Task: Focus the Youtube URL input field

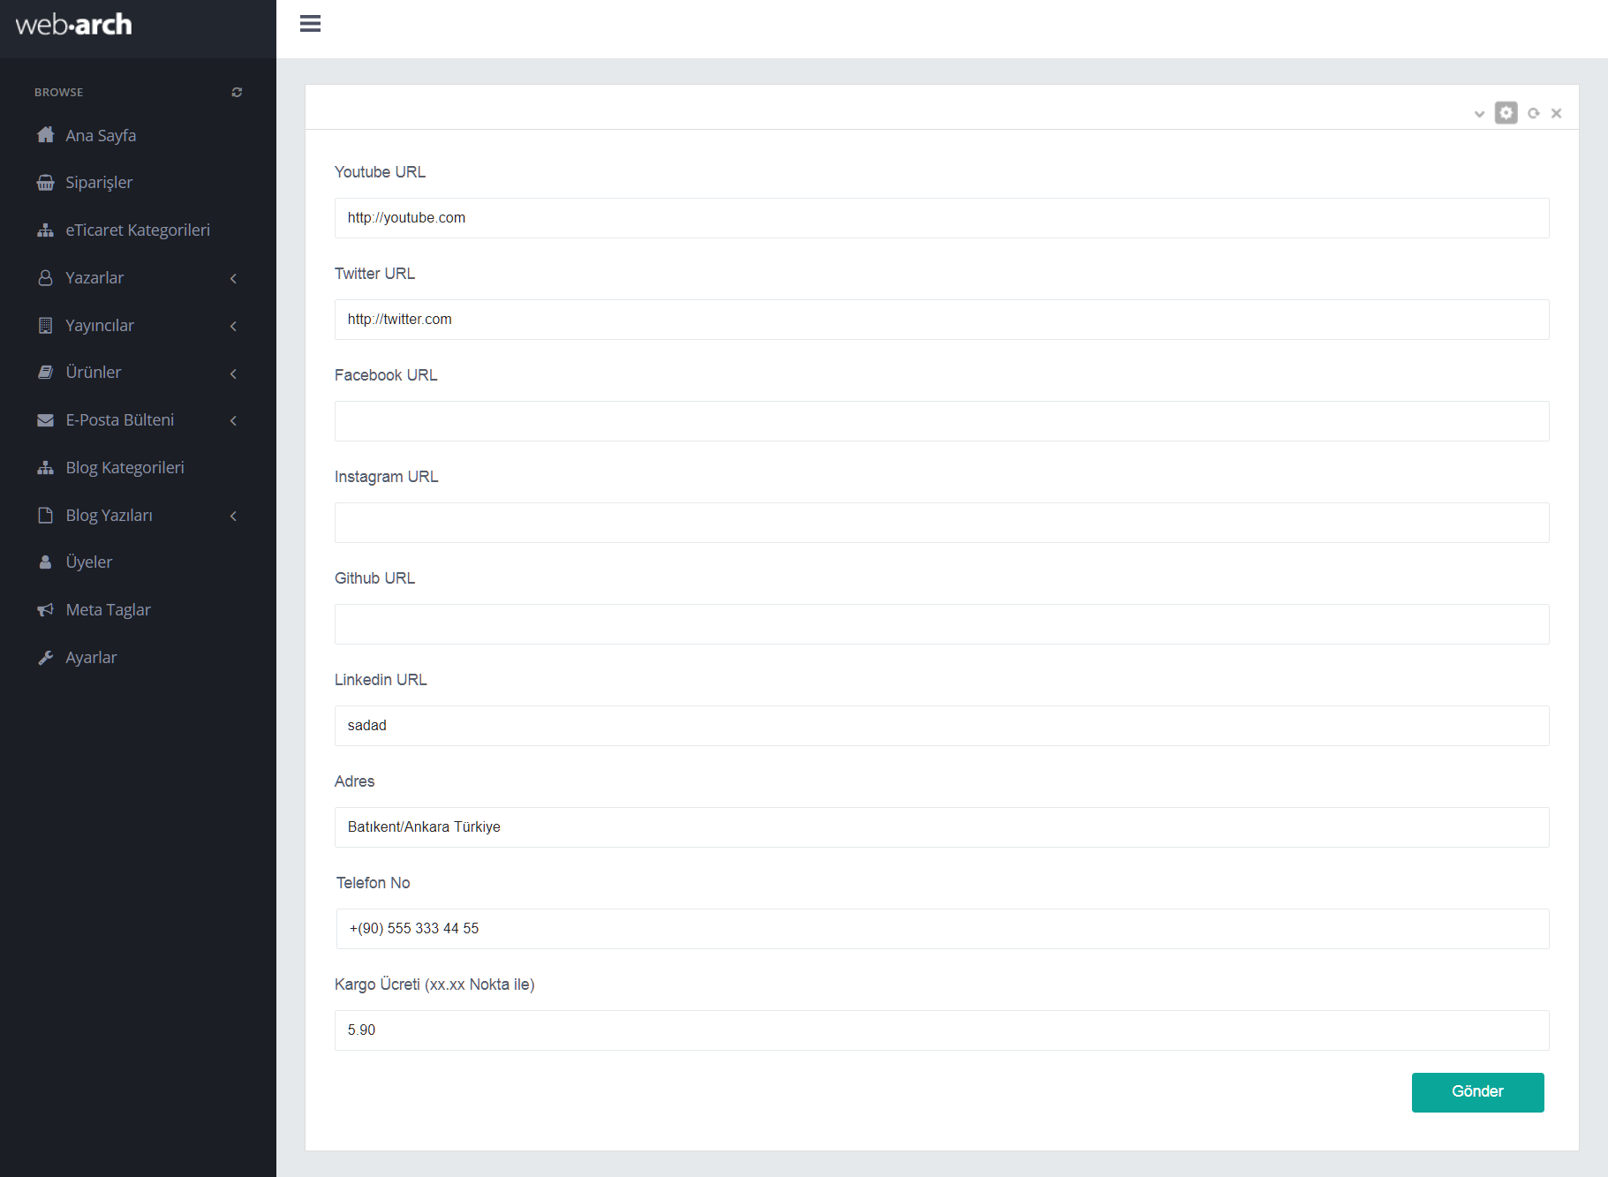Action: [941, 218]
